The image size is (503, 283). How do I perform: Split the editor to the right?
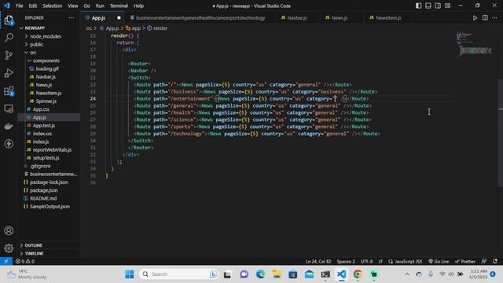pos(485,18)
